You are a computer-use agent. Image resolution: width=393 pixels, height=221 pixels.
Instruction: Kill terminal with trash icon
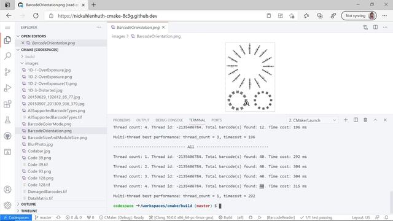(365, 120)
